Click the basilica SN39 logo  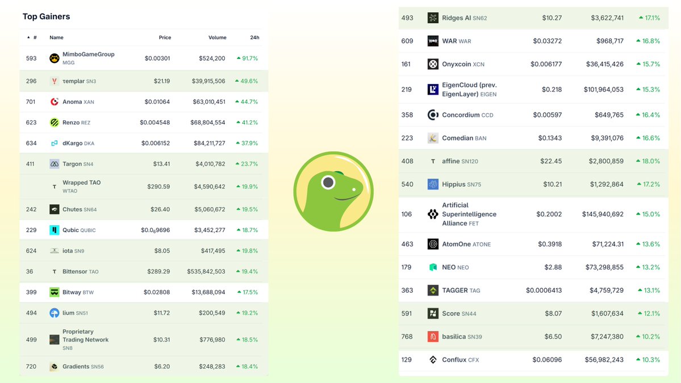click(x=433, y=336)
